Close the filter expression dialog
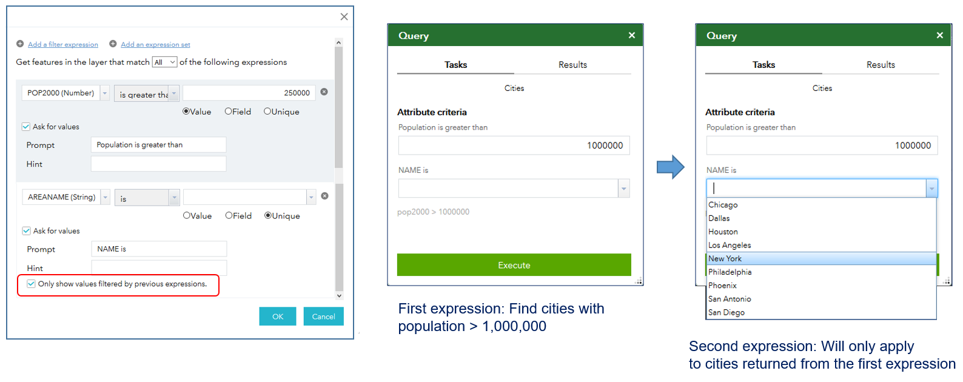This screenshot has width=963, height=382. [x=344, y=17]
